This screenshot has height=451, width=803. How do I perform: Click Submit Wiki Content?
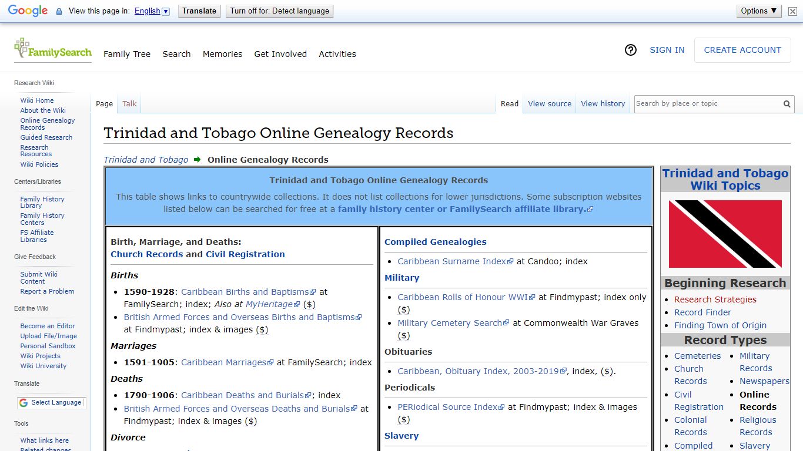tap(39, 278)
